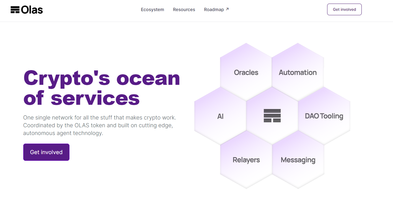This screenshot has height=209, width=393.
Task: Open the Resources menu item
Action: pyautogui.click(x=184, y=9)
